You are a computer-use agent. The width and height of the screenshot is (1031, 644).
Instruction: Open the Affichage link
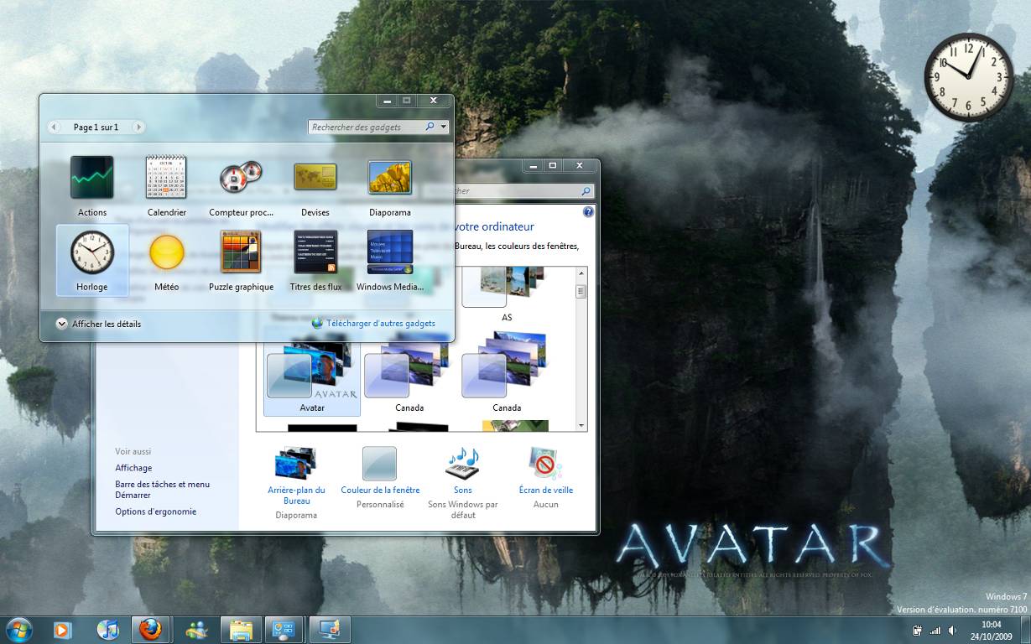(x=133, y=468)
